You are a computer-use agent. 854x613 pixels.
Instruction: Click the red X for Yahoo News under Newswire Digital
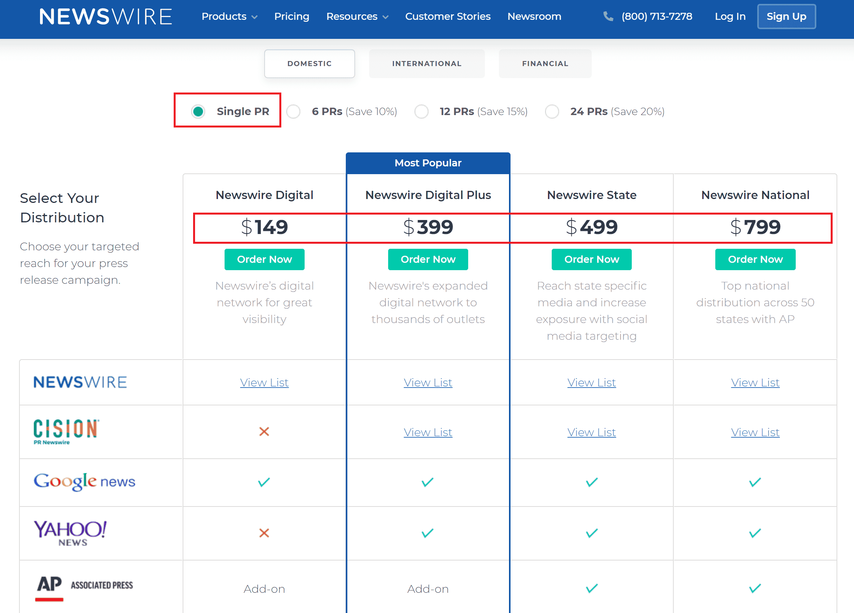(264, 533)
